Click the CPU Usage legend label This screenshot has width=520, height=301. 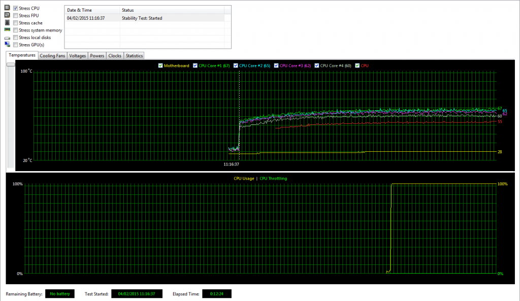[x=244, y=178]
